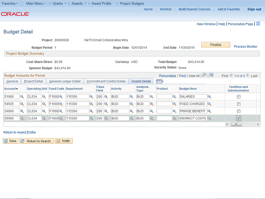Image resolution: width=265 pixels, height=199 pixels.
Task: Open the Commitment Control Detail tab
Action: pos(106,81)
